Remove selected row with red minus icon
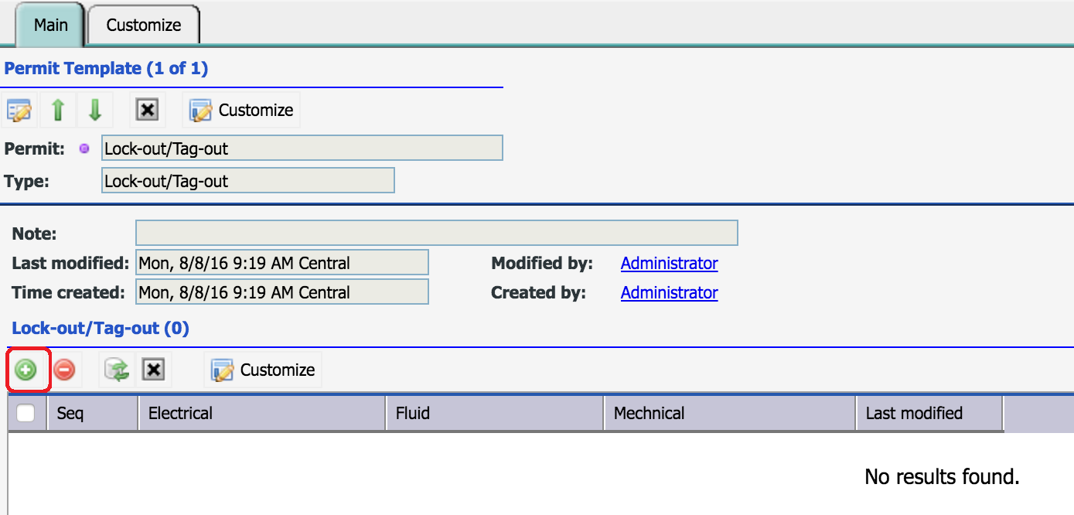This screenshot has width=1074, height=515. (65, 370)
